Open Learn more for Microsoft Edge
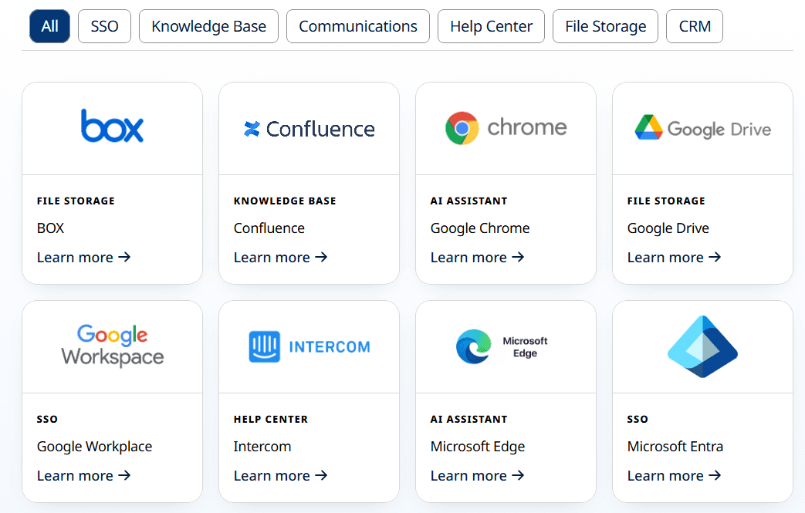 (477, 475)
